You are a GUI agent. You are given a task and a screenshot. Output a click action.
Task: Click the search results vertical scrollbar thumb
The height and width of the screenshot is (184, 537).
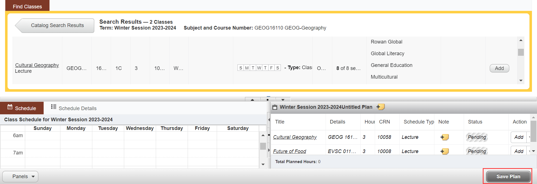tap(521, 52)
